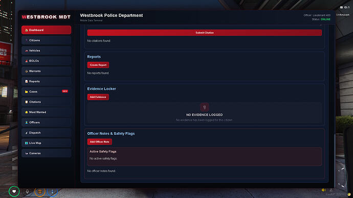Click the No citations found message
Screen dimensions: 353x198
pyautogui.click(x=99, y=41)
